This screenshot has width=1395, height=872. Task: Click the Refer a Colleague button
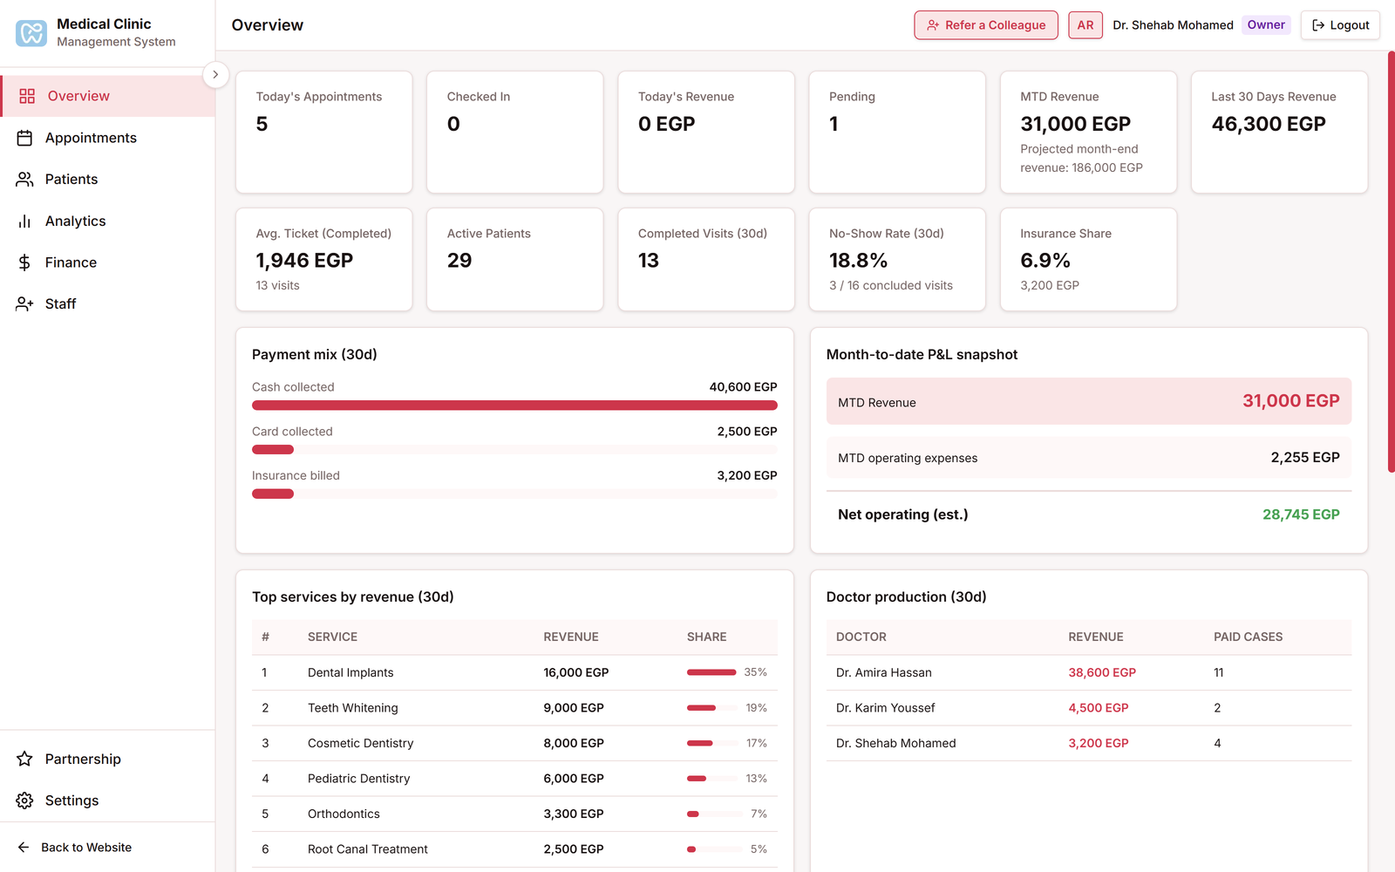(x=986, y=25)
